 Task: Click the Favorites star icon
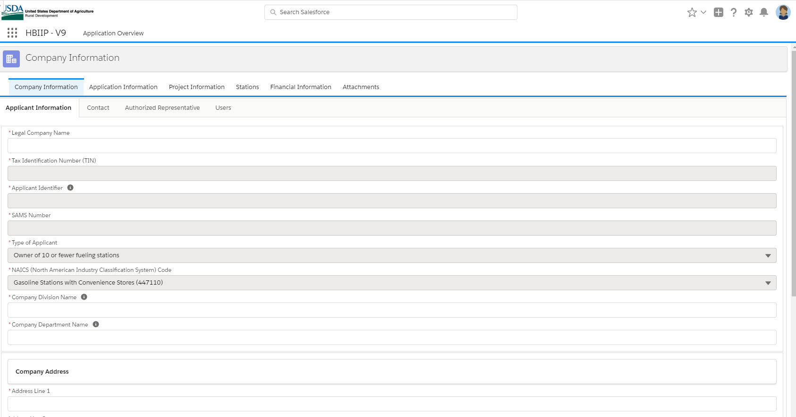pos(692,12)
